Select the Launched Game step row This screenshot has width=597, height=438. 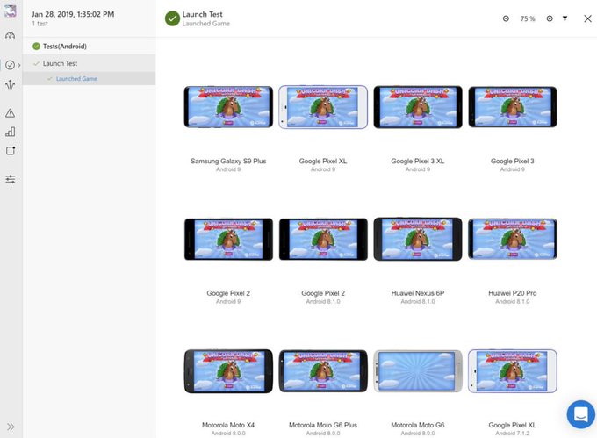[x=89, y=78]
